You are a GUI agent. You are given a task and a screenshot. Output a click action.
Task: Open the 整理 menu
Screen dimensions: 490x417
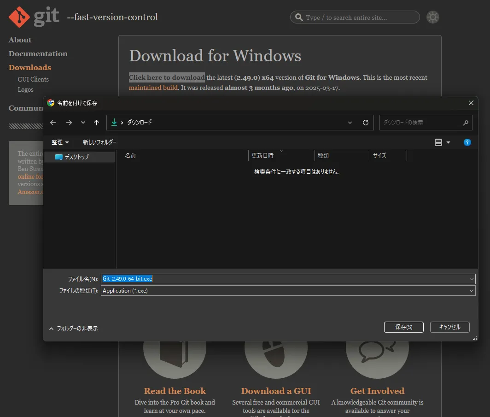pyautogui.click(x=60, y=142)
